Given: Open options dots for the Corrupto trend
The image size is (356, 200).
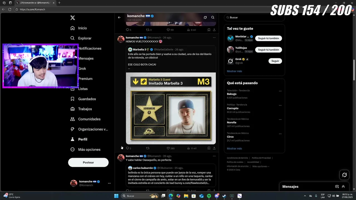Looking at the screenshot, I should click(280, 105).
